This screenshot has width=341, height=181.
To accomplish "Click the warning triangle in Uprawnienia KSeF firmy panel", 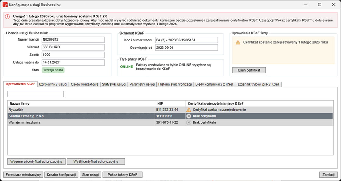I will click(238, 43).
